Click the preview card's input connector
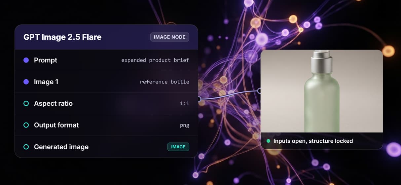This screenshot has height=185, width=401. [x=260, y=91]
